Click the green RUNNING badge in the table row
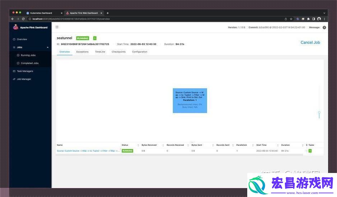 (x=127, y=151)
